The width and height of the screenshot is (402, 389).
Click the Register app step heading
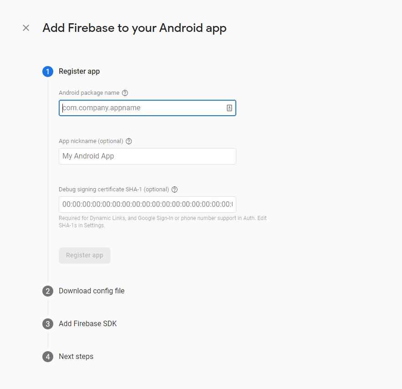point(79,72)
